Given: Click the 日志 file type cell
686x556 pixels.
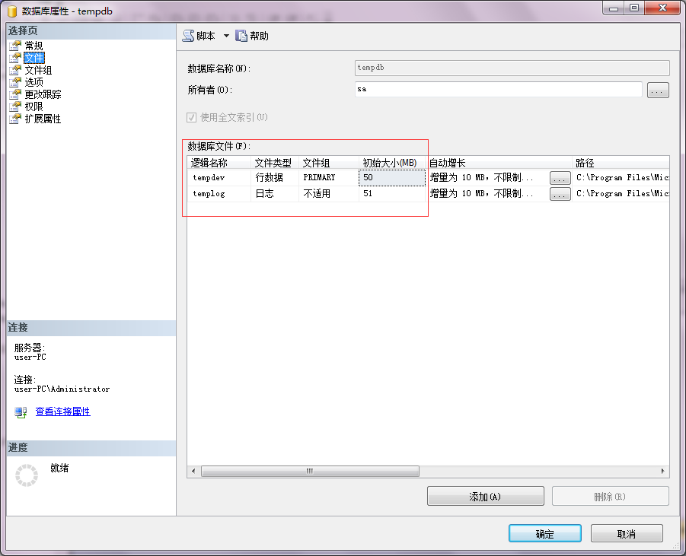Looking at the screenshot, I should point(275,194).
